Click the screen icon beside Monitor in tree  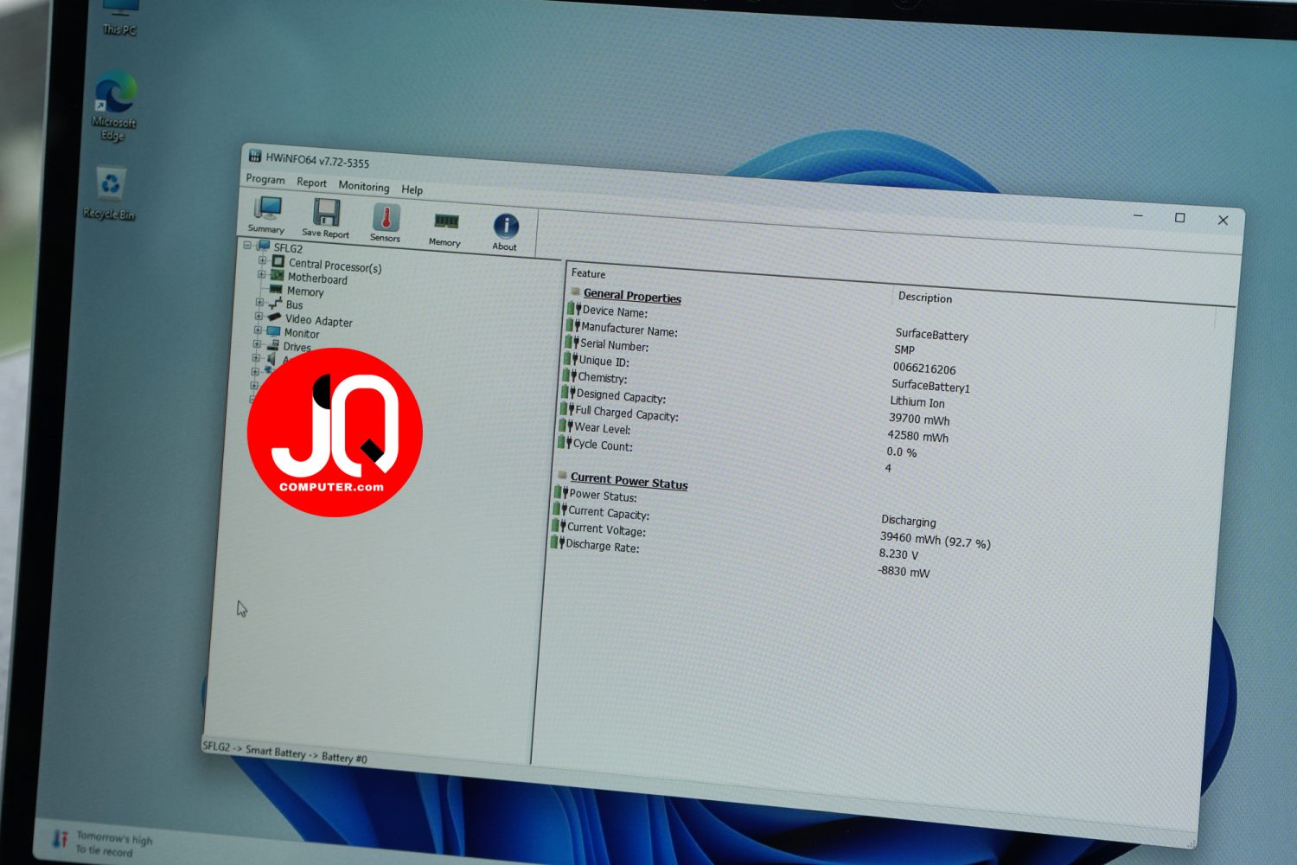(273, 330)
